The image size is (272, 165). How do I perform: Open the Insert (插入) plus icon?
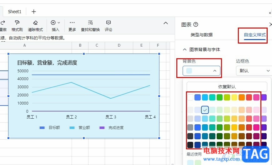click(x=53, y=23)
